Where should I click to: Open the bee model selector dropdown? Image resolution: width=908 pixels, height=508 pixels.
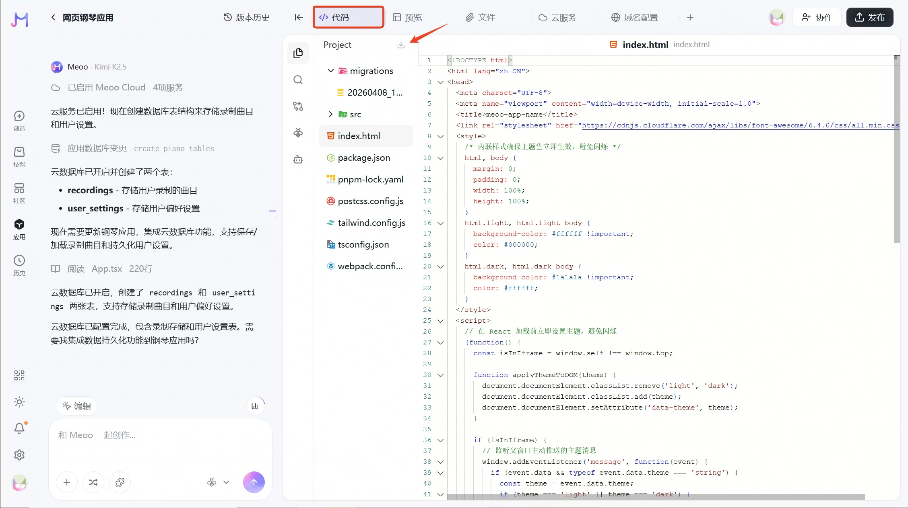click(x=218, y=482)
